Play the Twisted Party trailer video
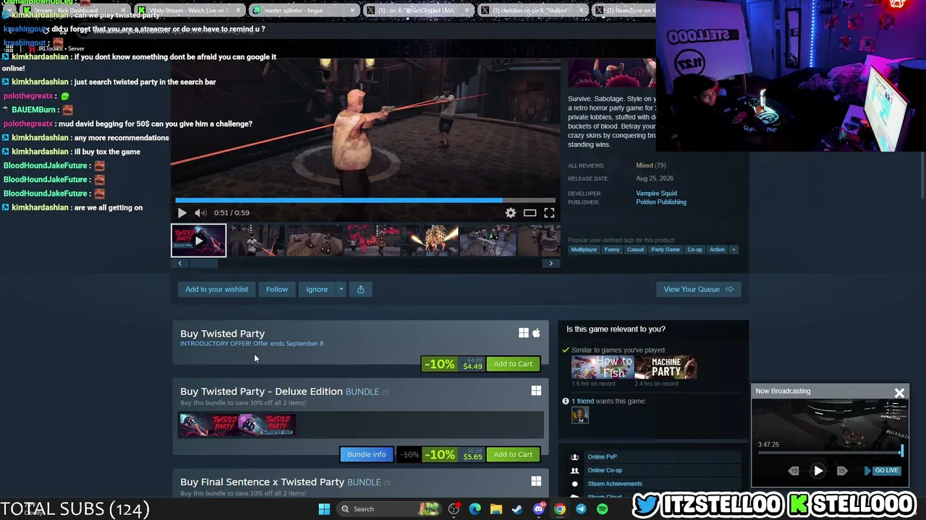 pyautogui.click(x=182, y=212)
